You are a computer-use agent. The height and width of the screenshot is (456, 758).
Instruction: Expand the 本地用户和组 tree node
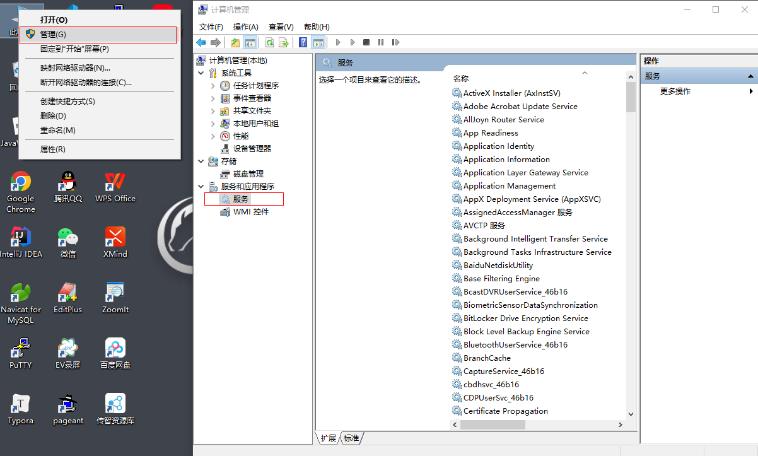coord(213,124)
